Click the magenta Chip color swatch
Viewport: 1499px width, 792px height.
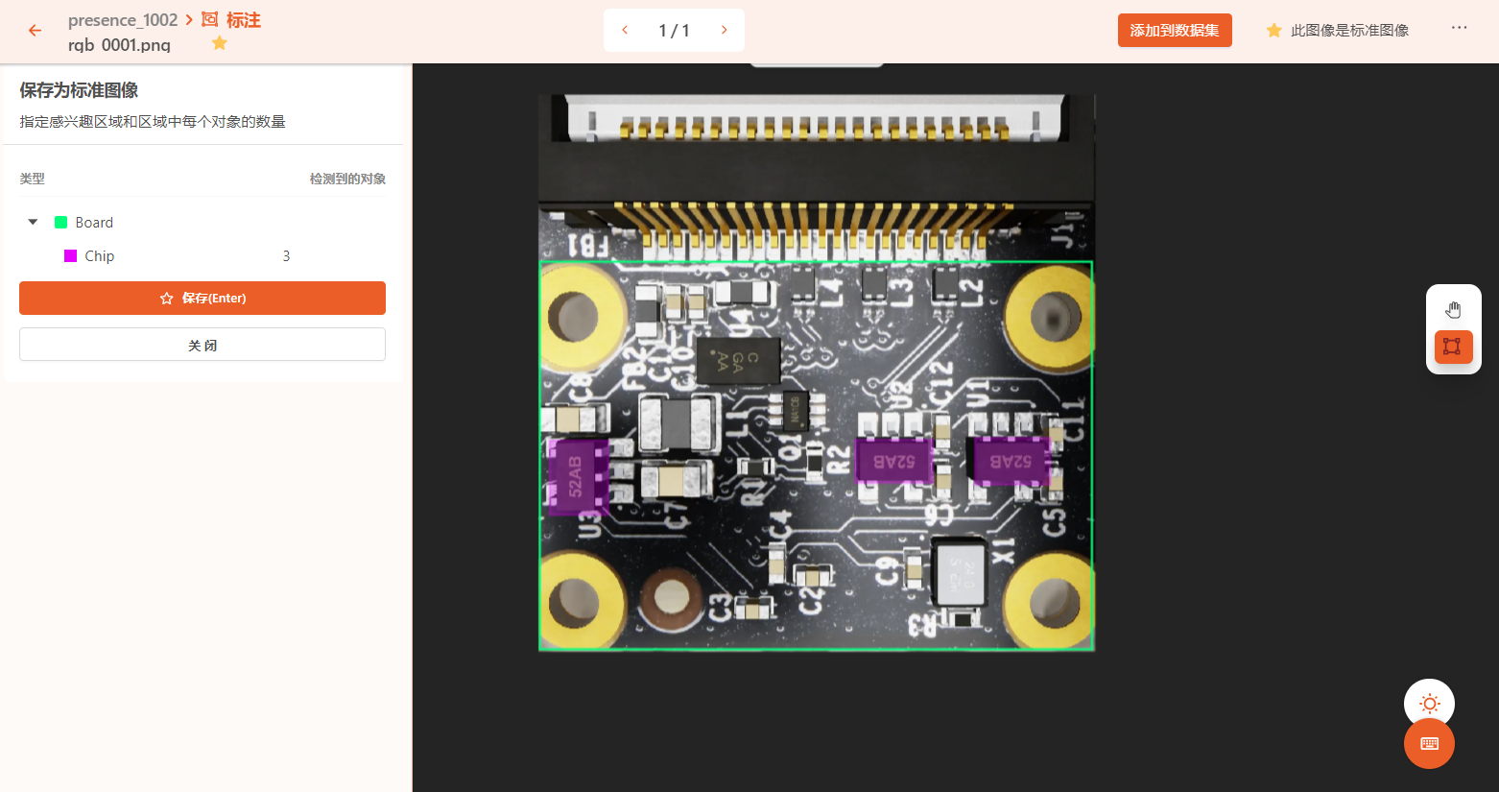click(70, 256)
